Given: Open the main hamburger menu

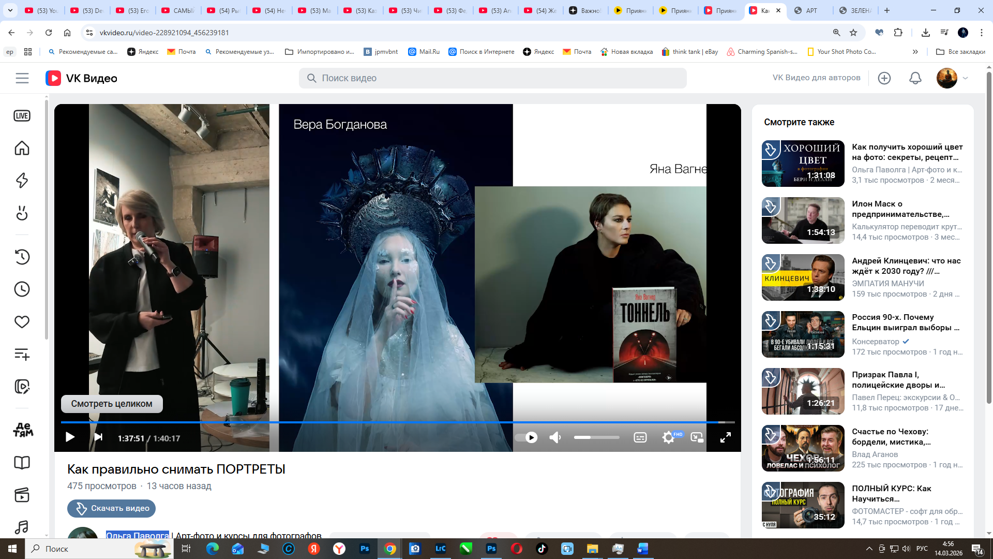Looking at the screenshot, I should point(22,78).
